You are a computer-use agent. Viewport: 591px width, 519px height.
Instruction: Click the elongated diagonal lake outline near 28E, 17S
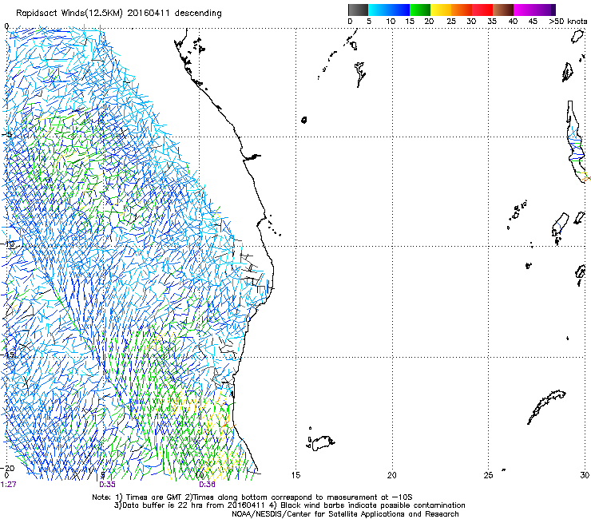[x=546, y=407]
